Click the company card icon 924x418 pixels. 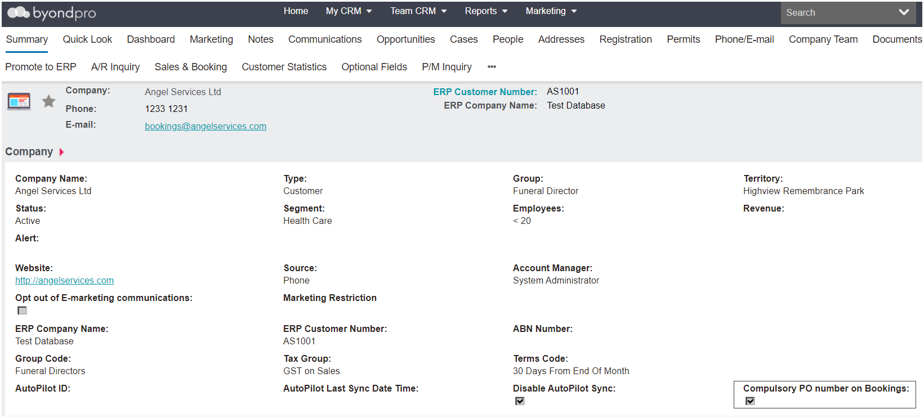tap(19, 101)
